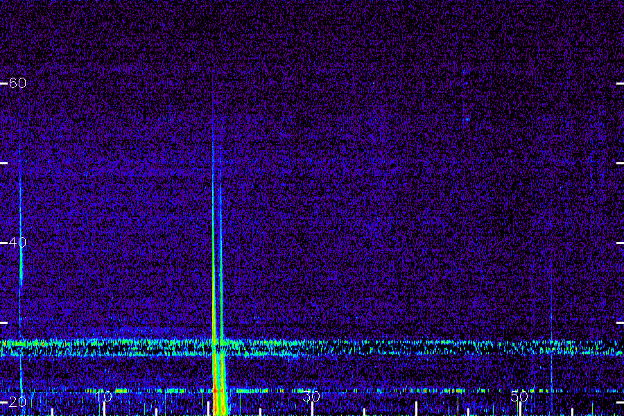The width and height of the screenshot is (624, 416).
Task: Click the 50 label on horizontal axis
Action: [x=519, y=396]
